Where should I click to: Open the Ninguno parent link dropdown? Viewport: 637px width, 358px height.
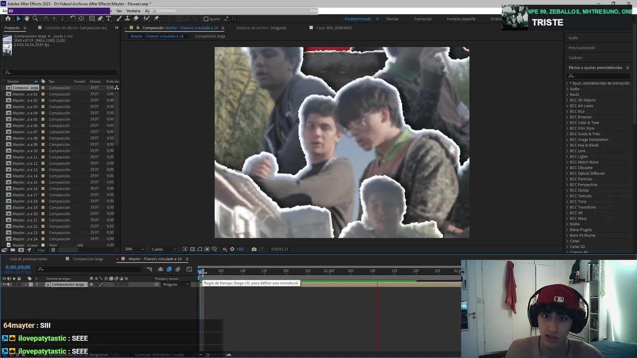[x=176, y=284]
